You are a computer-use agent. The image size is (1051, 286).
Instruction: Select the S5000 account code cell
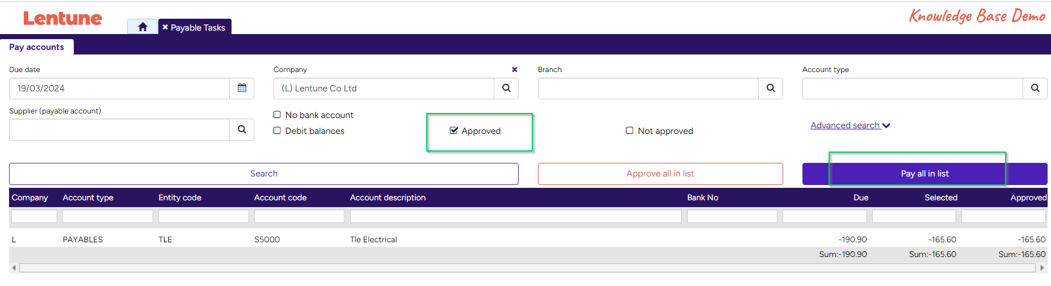[267, 239]
